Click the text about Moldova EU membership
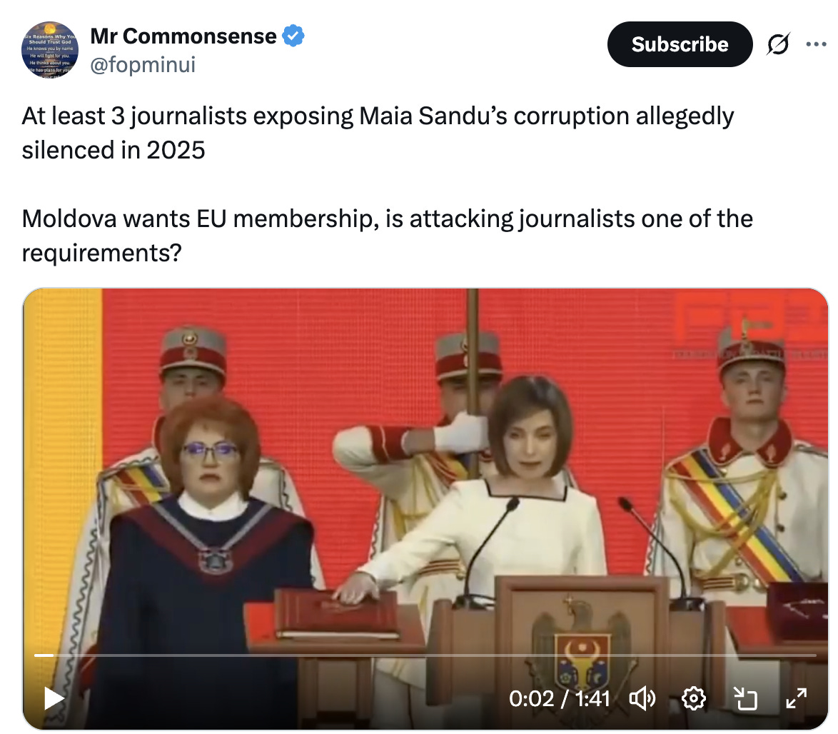Image resolution: width=838 pixels, height=734 pixels. click(x=388, y=235)
